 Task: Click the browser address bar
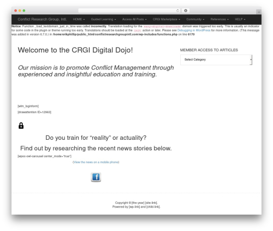click(129, 11)
